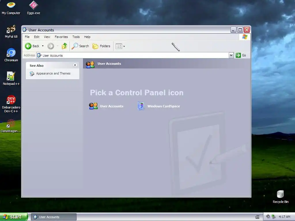This screenshot has height=221, width=295.
Task: Open the Notepad++ desktop shortcut
Action: tap(11, 79)
